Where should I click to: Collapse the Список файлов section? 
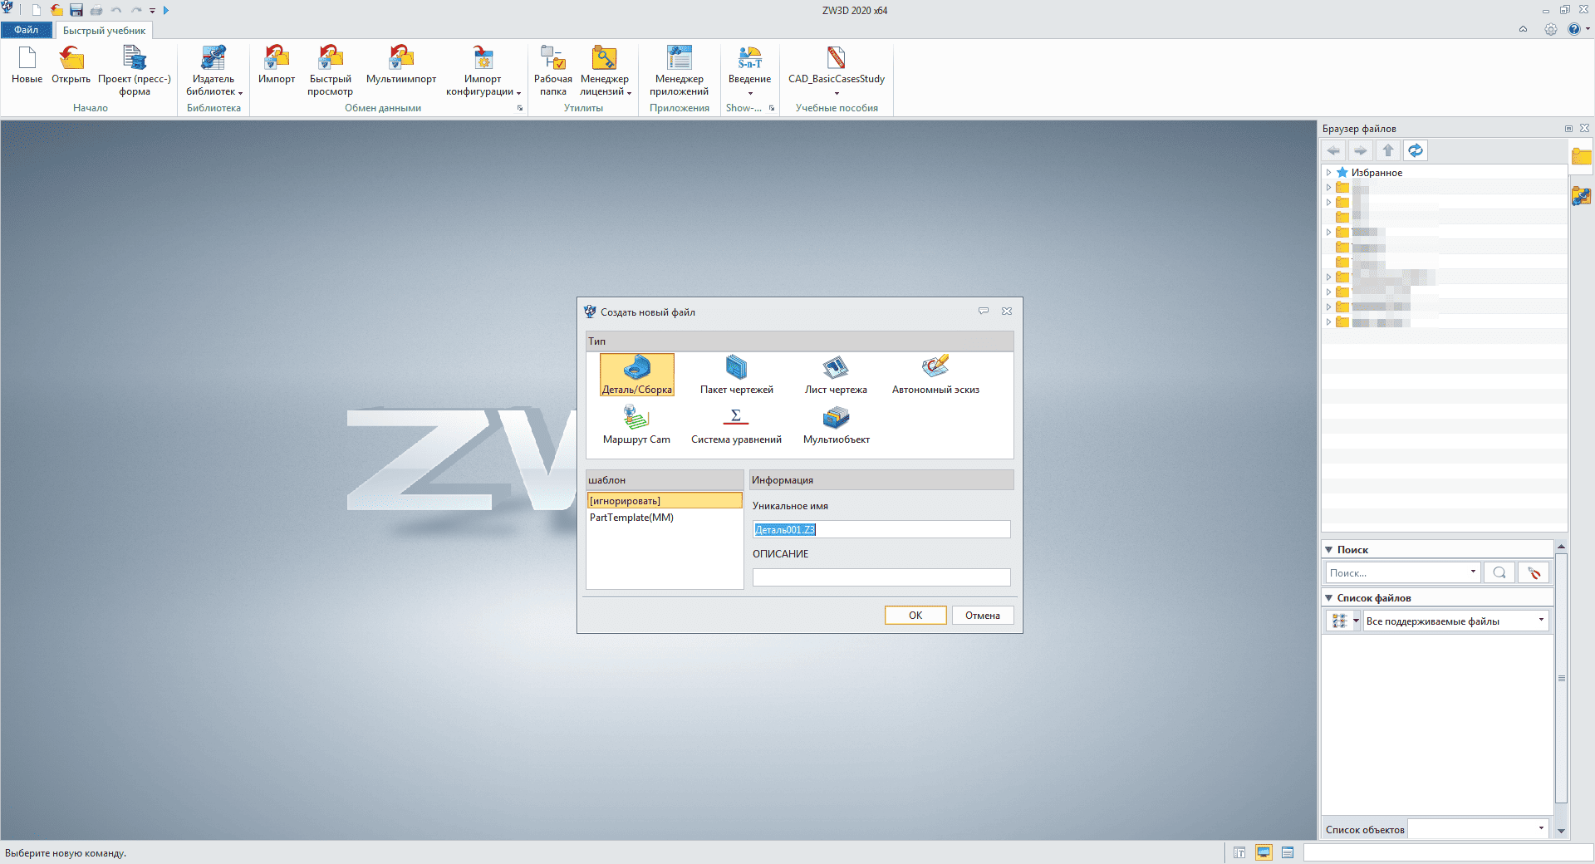pos(1329,598)
